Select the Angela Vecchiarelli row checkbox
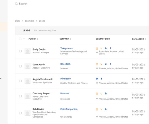The image size is (149, 124). [x=20, y=81]
